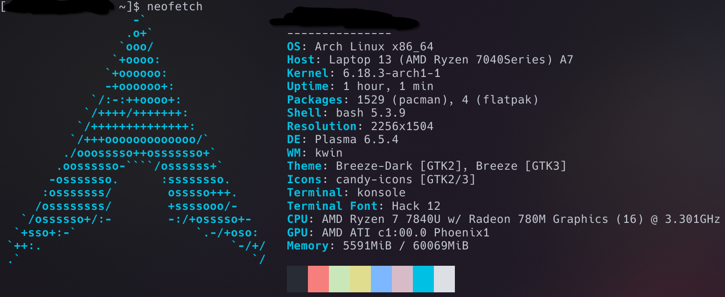Pick the light blue color block
This screenshot has height=297, width=725.
381,279
